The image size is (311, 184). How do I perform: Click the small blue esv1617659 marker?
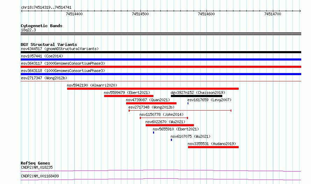coord(188,103)
